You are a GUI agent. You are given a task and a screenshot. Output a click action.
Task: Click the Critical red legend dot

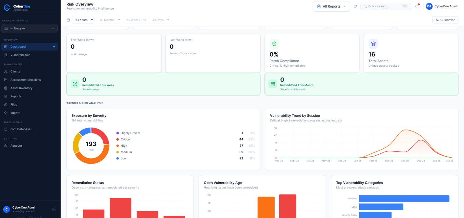pyautogui.click(x=117, y=139)
